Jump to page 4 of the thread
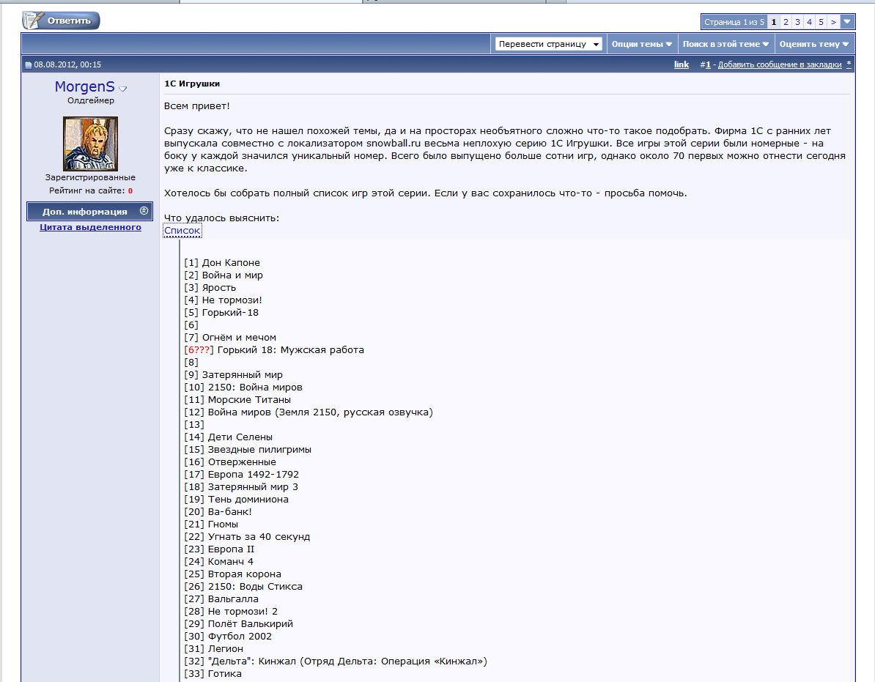 click(809, 22)
